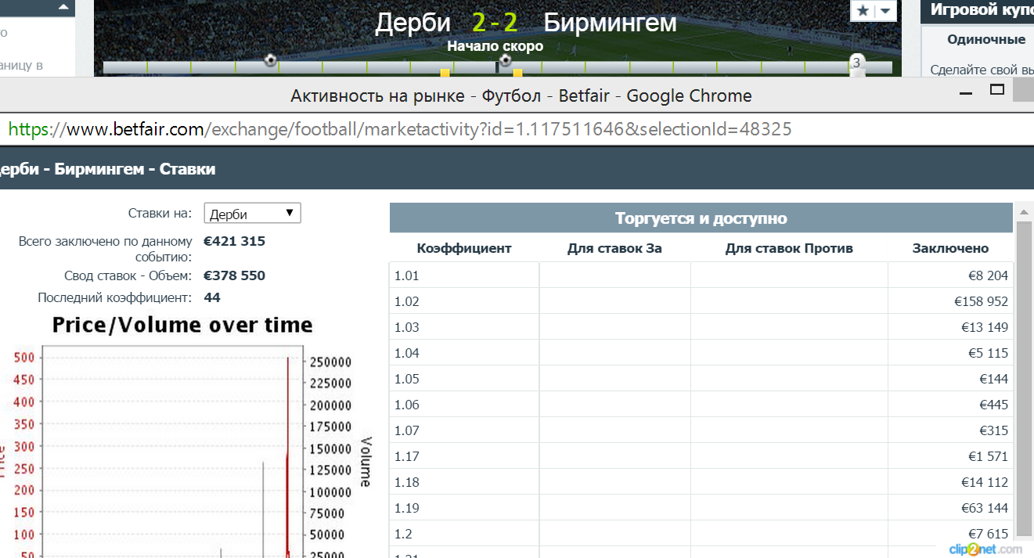This screenshot has height=558, width=1034.
Task: Click the matched amount €1 571
Action: [988, 456]
